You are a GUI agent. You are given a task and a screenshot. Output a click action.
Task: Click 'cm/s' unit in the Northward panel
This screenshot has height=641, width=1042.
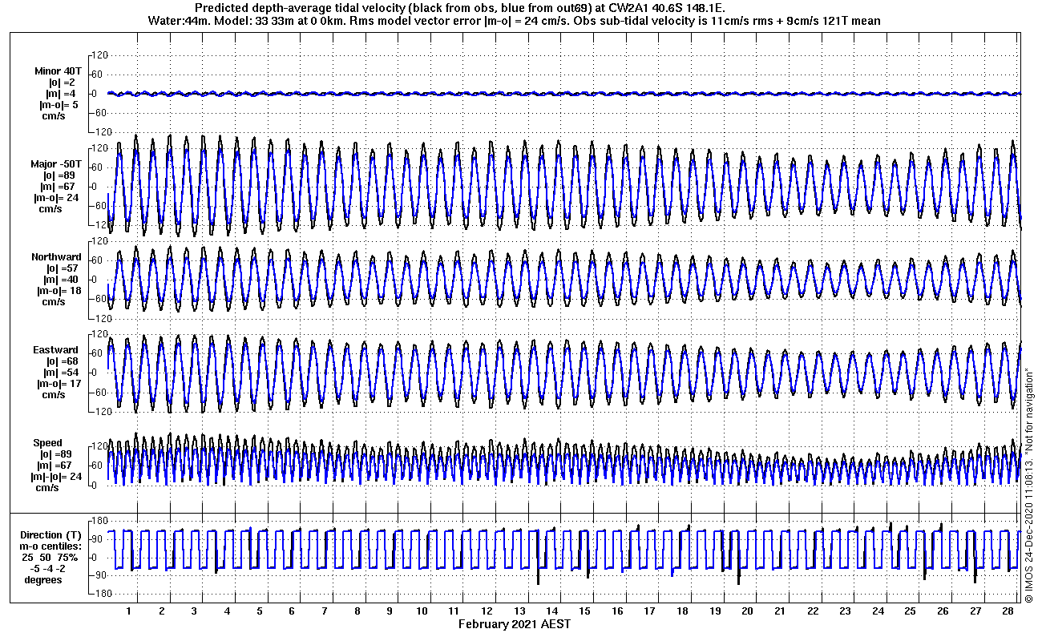click(53, 302)
